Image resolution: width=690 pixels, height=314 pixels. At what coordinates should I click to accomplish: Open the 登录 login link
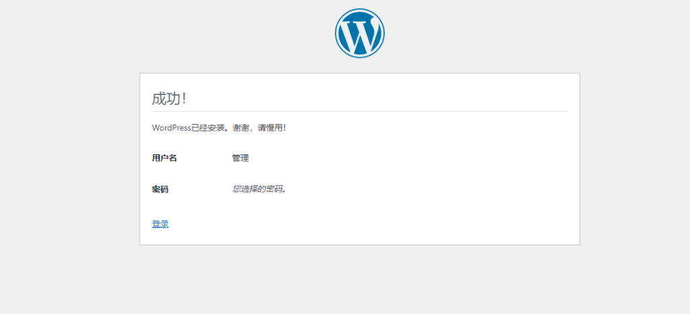tap(160, 224)
